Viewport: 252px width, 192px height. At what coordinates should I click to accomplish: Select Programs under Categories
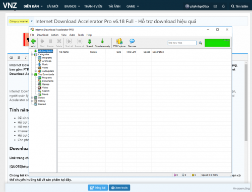(x=47, y=58)
